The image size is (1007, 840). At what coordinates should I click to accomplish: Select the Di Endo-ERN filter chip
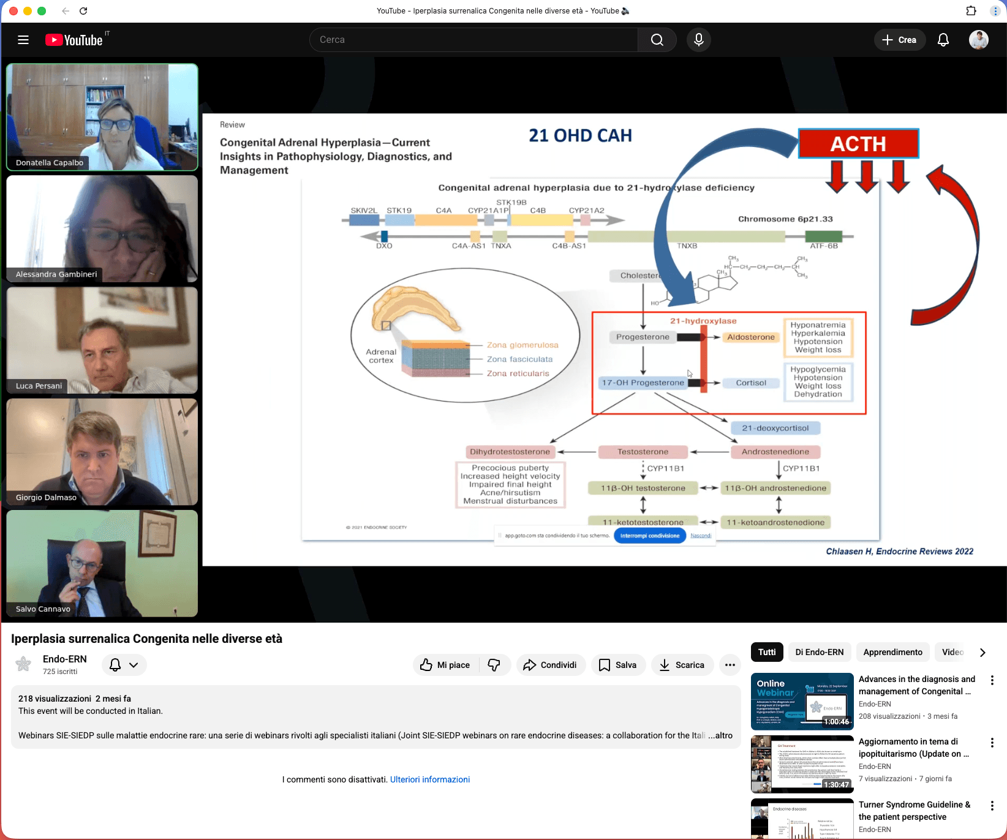(819, 652)
